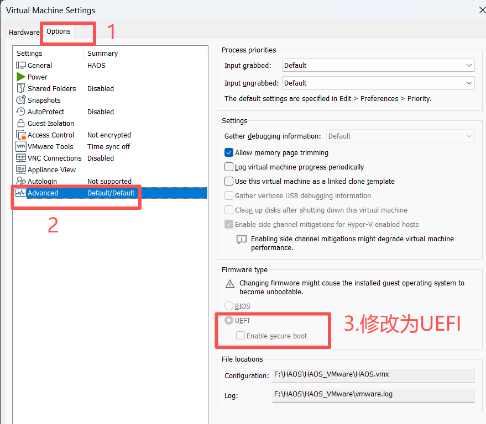
Task: Click the Access Control icon
Action: (21, 135)
